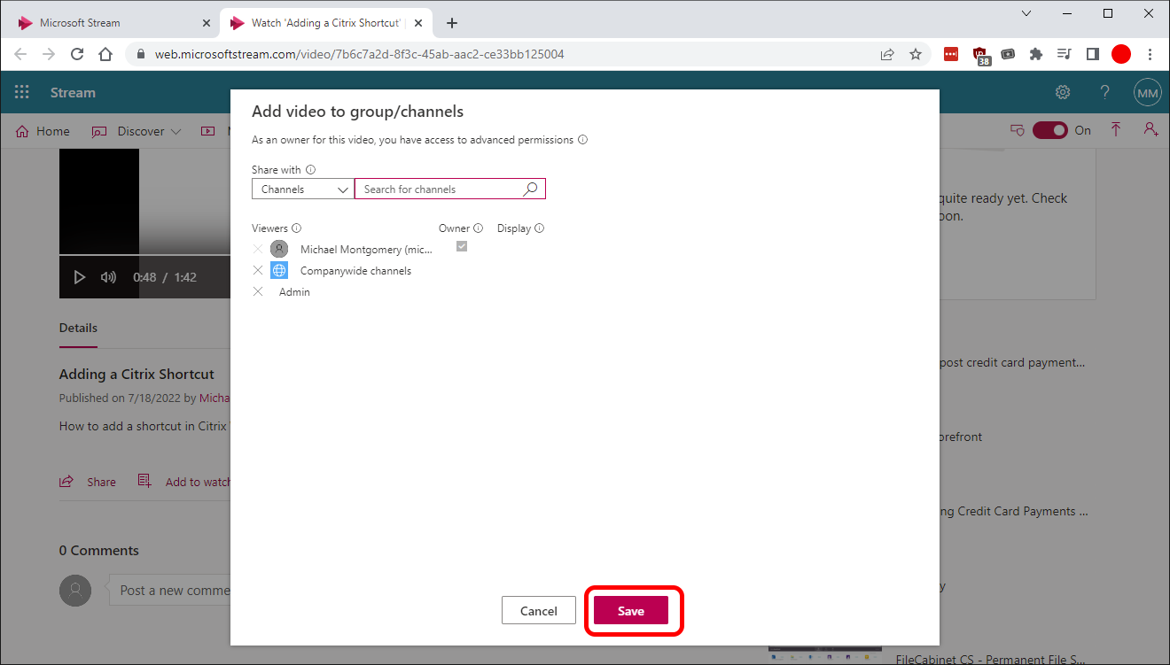The width and height of the screenshot is (1170, 665).
Task: Click info icon beside advanced permissions text
Action: (583, 140)
